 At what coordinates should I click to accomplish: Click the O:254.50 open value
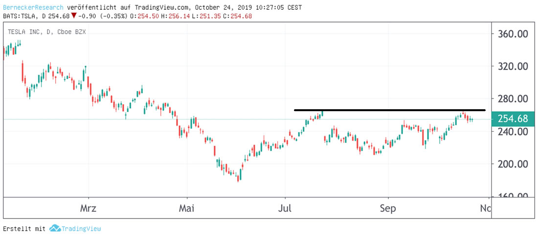pos(144,16)
